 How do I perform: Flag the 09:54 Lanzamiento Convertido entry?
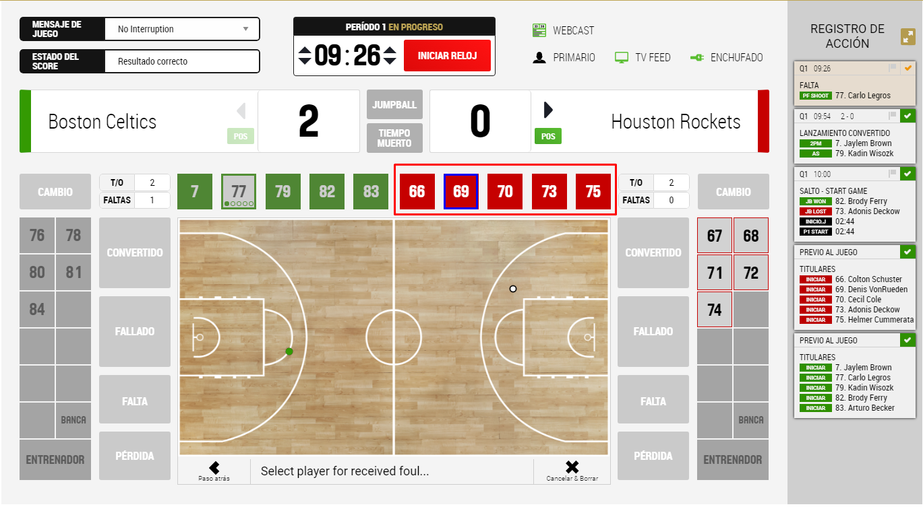(893, 116)
